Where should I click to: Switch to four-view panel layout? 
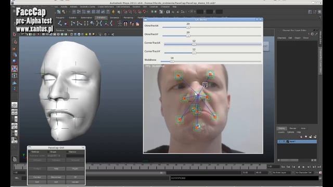(15, 112)
